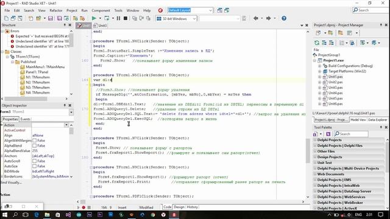The image size is (390, 219).
Task: Open Visual Studio from the taskbar
Action: click(68, 215)
